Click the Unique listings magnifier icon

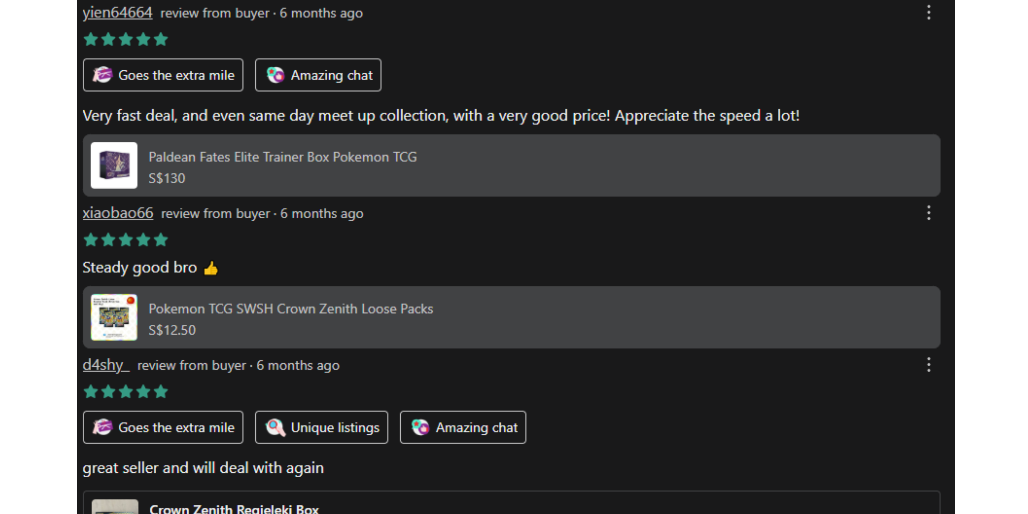click(275, 428)
